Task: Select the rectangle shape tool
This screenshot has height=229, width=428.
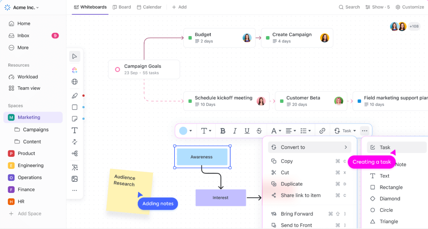Action: pyautogui.click(x=75, y=107)
